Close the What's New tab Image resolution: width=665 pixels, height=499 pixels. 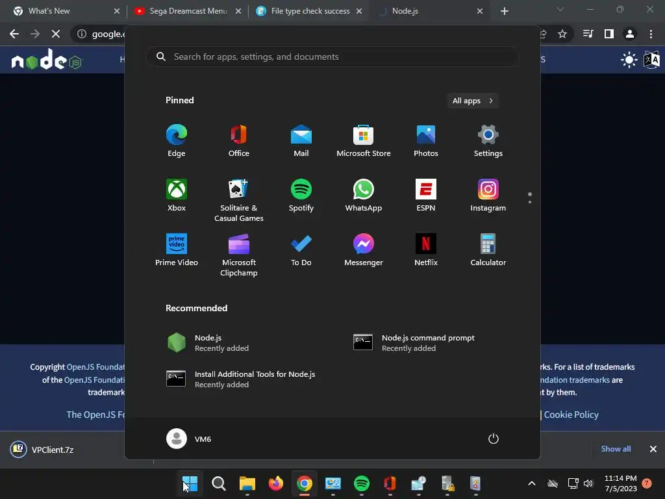click(117, 11)
